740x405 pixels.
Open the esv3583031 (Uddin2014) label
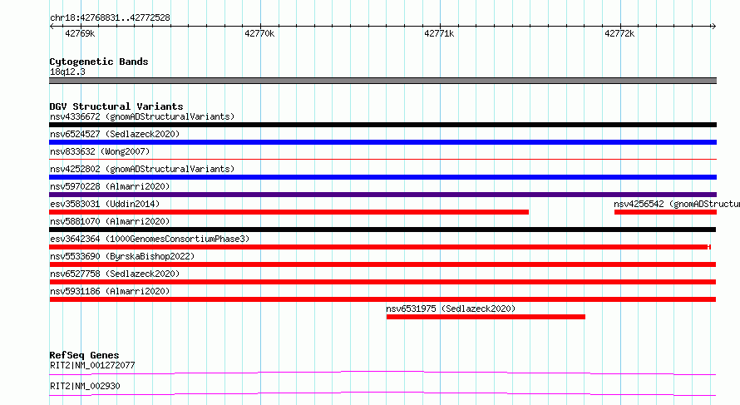(105, 204)
